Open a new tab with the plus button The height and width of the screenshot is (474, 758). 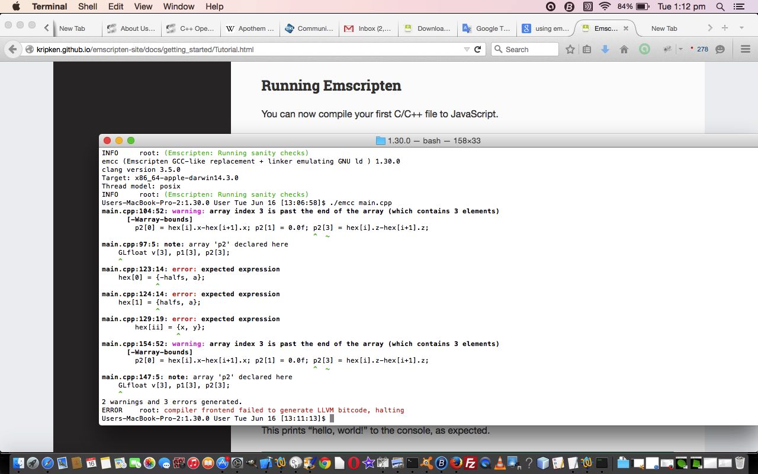pos(724,28)
